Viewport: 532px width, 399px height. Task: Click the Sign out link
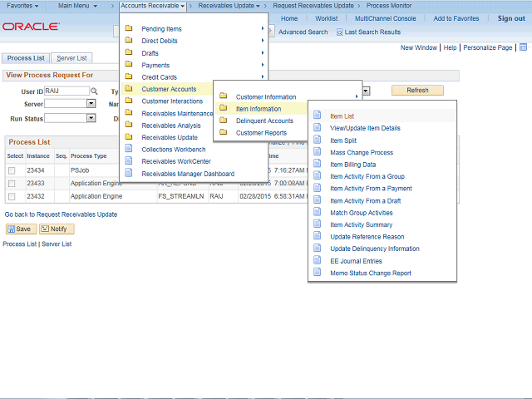point(511,18)
